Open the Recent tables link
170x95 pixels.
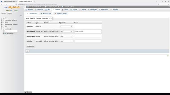(x=3, y=13)
